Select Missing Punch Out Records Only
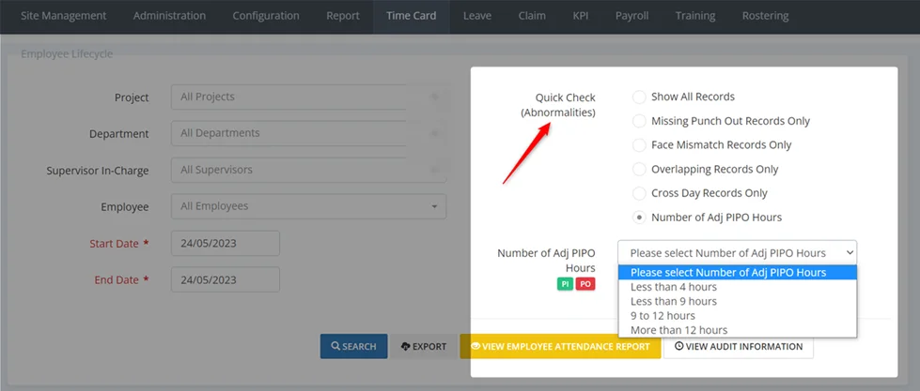Screen dimensions: 920x391 click(x=639, y=121)
